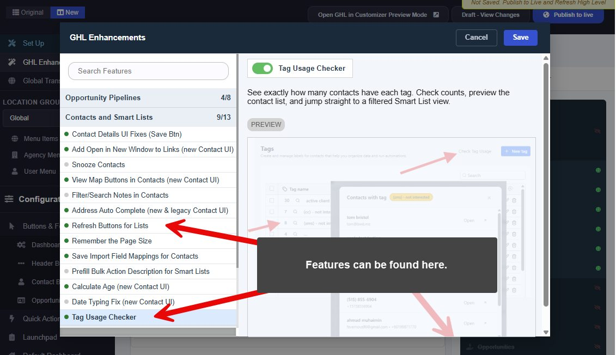Select Refresh Buttons for Lists
The width and height of the screenshot is (616, 355).
coord(148,226)
